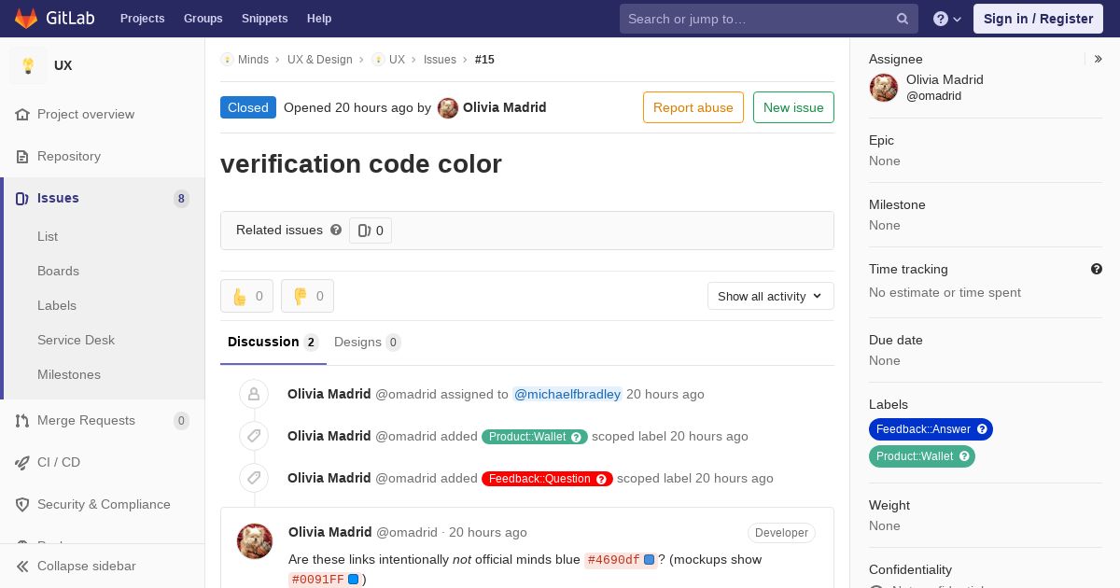Open CI / CD rocket icon section
1120x588 pixels.
22,462
